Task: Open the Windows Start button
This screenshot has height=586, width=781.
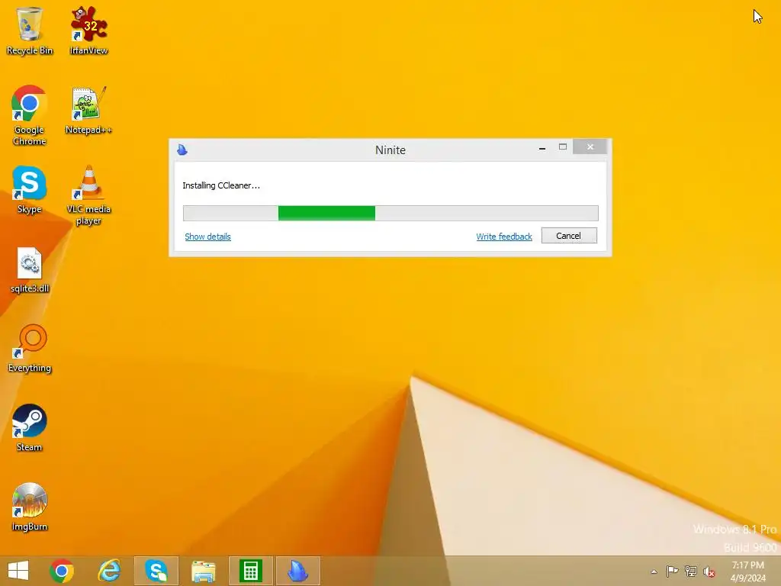Action: point(18,571)
